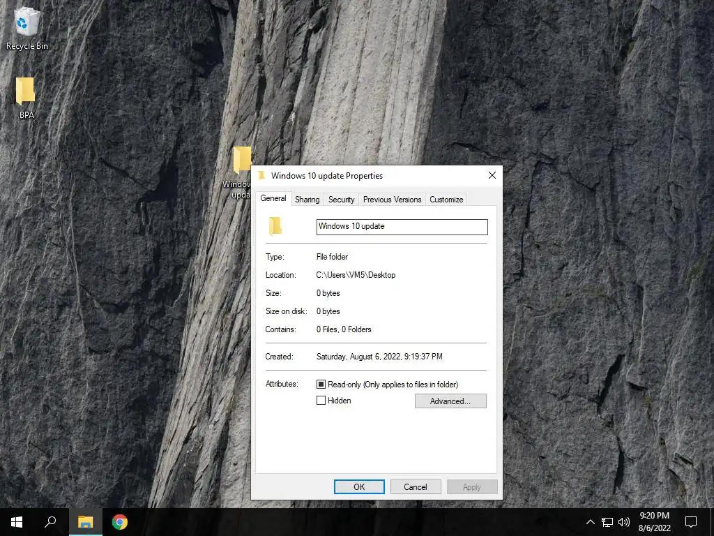Click the folder icon in the Properties title bar
The height and width of the screenshot is (536, 714).
(261, 175)
